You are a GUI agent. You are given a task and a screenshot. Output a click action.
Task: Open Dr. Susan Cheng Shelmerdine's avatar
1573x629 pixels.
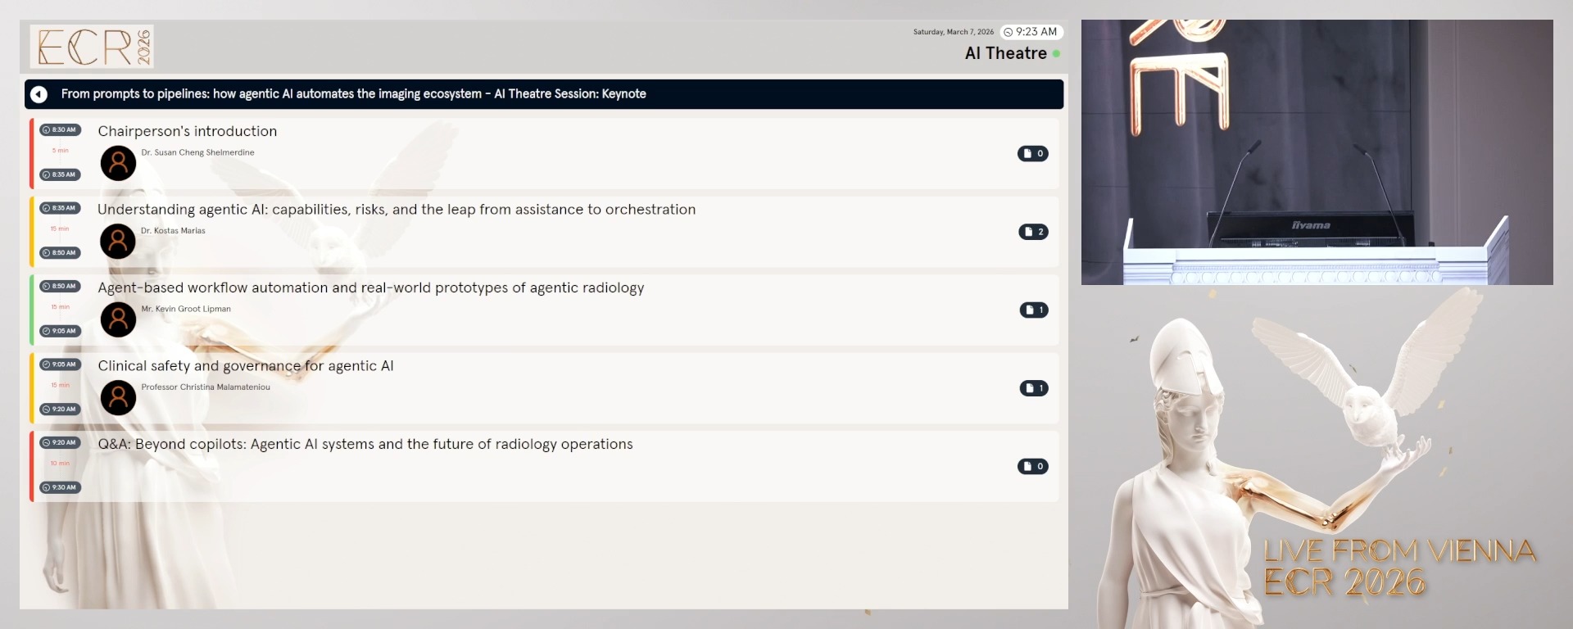118,163
